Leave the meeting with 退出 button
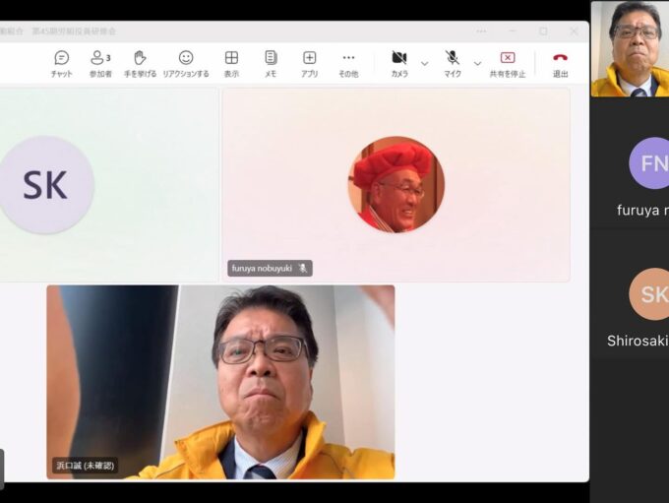The height and width of the screenshot is (503, 669). point(560,64)
